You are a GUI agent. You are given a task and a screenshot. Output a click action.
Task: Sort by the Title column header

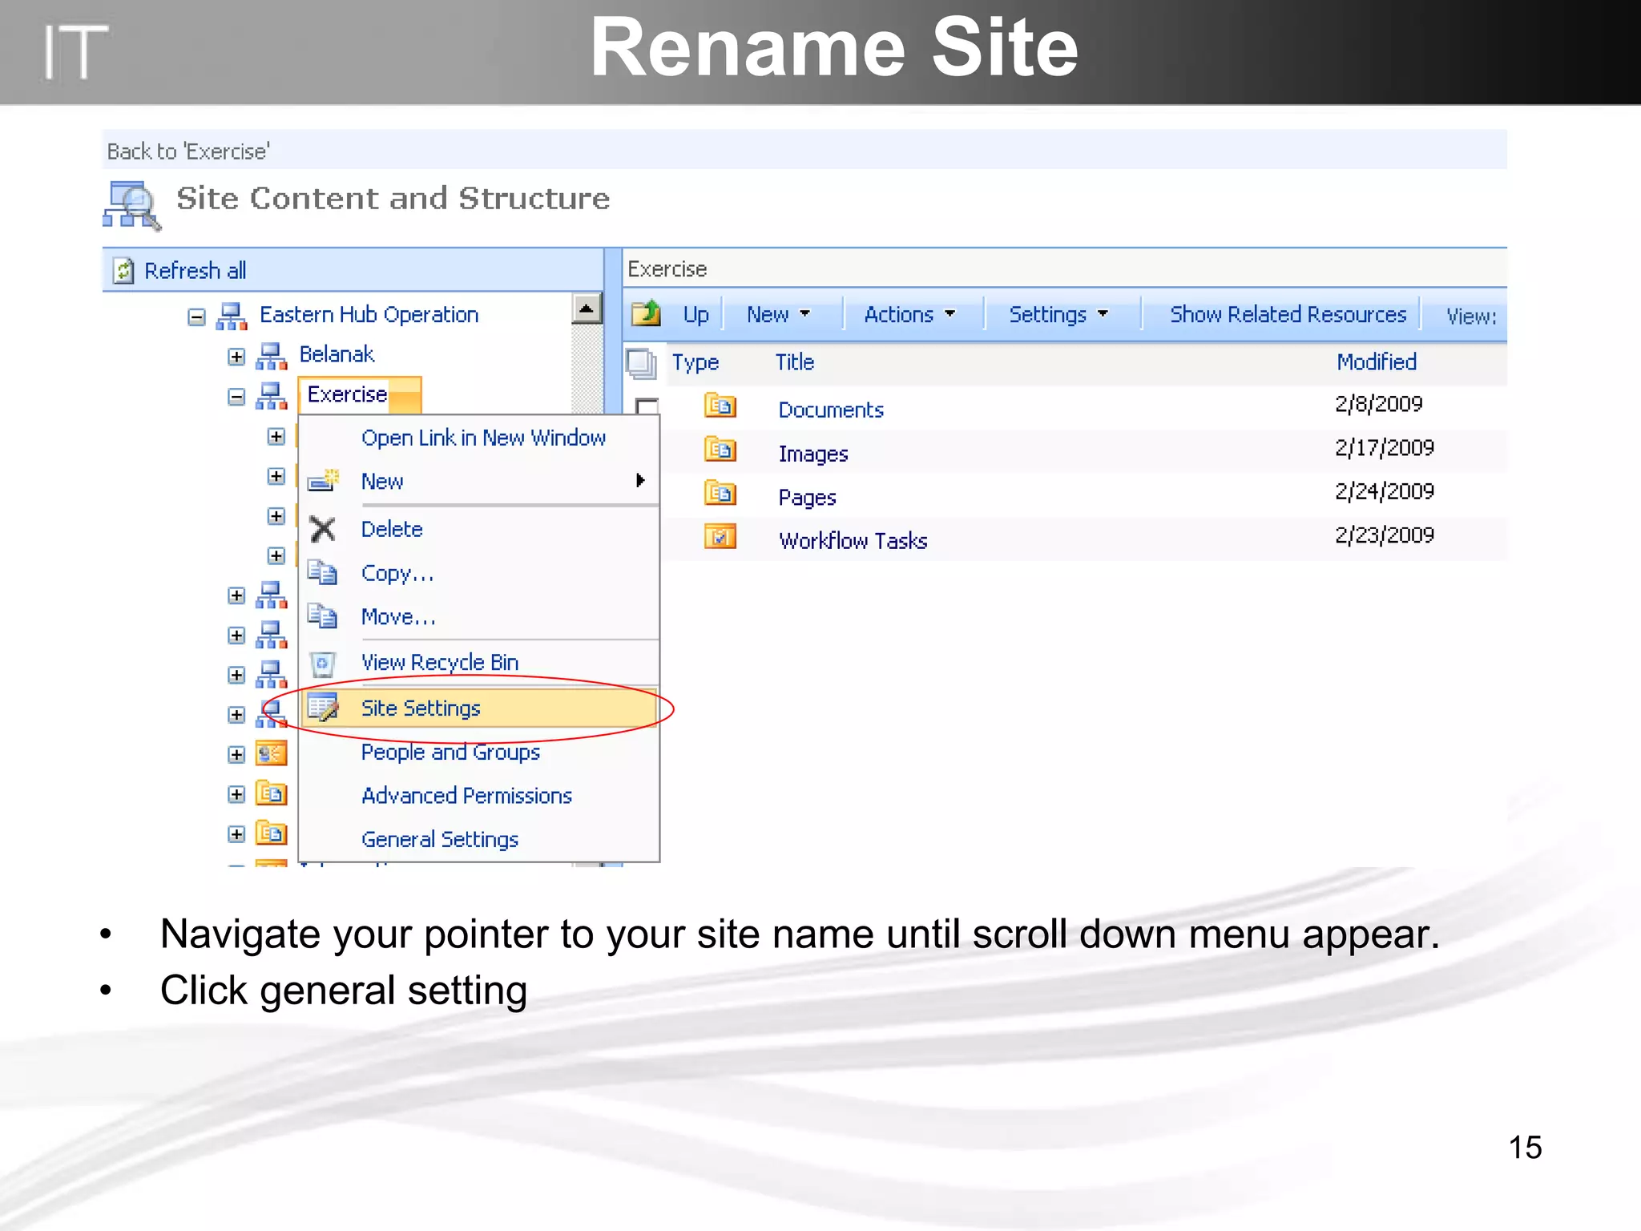coord(794,362)
